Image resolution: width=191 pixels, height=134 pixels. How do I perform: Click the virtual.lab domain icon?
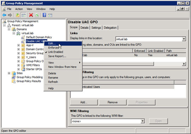[18, 33]
